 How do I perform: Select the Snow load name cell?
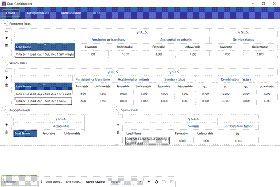click(44, 101)
